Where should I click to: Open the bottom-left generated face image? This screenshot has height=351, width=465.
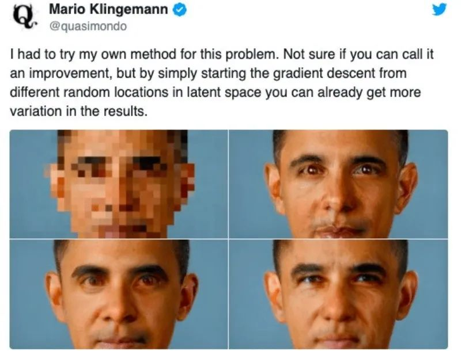pyautogui.click(x=119, y=294)
